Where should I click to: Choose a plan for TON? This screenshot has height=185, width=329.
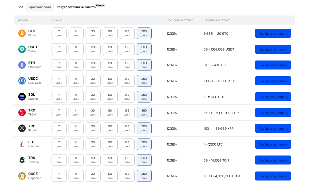coord(273,160)
